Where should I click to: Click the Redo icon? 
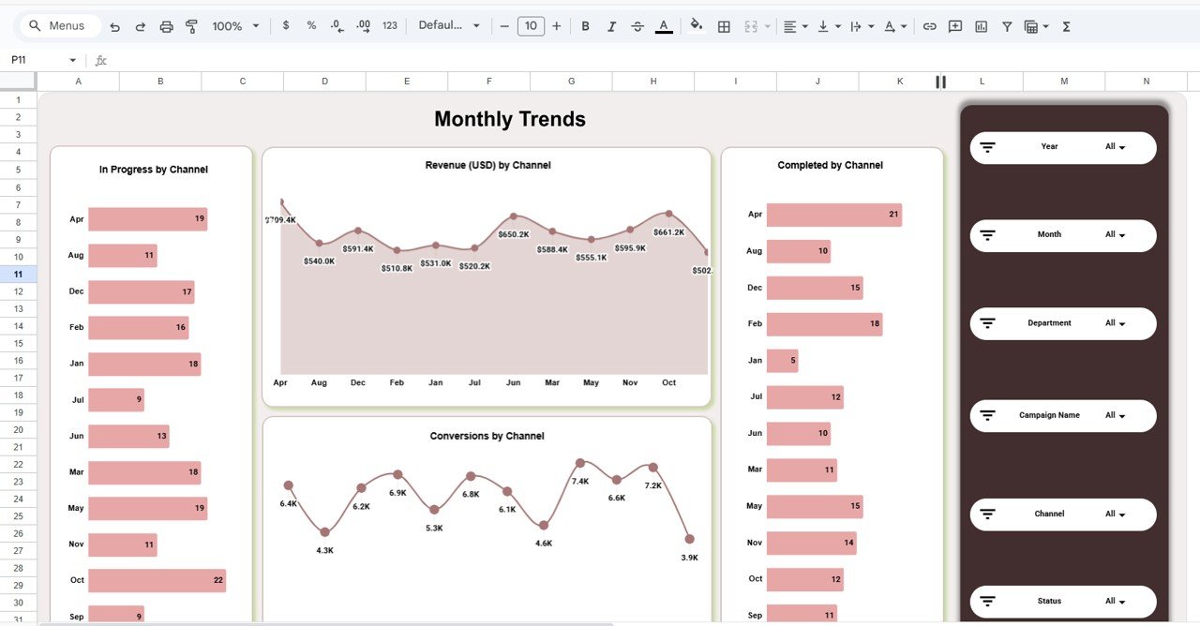140,26
